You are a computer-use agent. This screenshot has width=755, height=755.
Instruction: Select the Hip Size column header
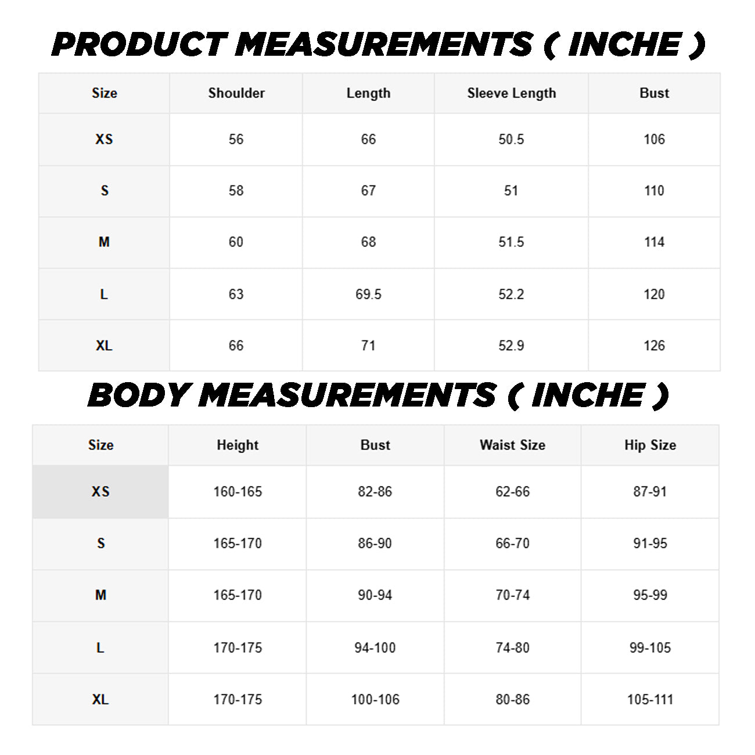point(650,445)
